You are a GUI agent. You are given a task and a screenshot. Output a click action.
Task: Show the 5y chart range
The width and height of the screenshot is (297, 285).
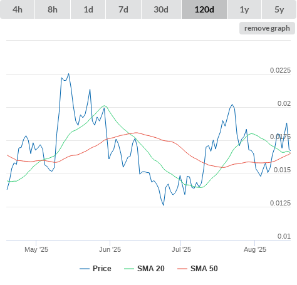click(279, 9)
